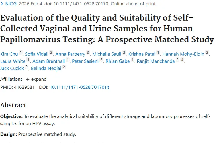Select author Krishna Patel
This screenshot has height=143, width=215.
[142, 54]
